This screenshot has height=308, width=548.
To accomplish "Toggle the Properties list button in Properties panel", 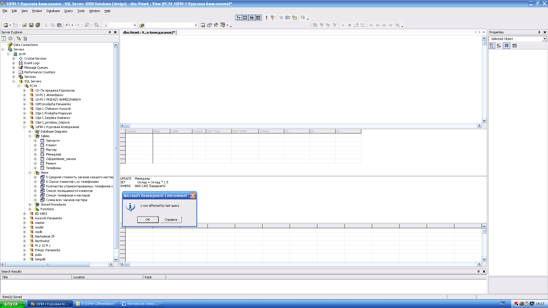I will pos(507,46).
